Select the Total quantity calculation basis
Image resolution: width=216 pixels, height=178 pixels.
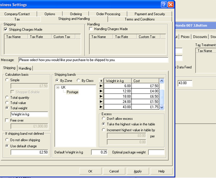click(x=8, y=97)
